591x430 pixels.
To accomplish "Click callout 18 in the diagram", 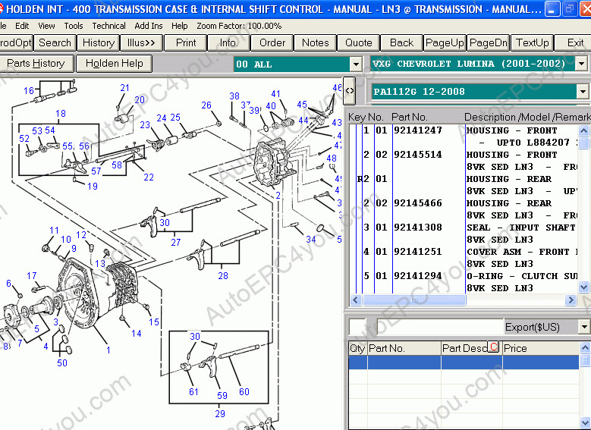I will (x=60, y=114).
